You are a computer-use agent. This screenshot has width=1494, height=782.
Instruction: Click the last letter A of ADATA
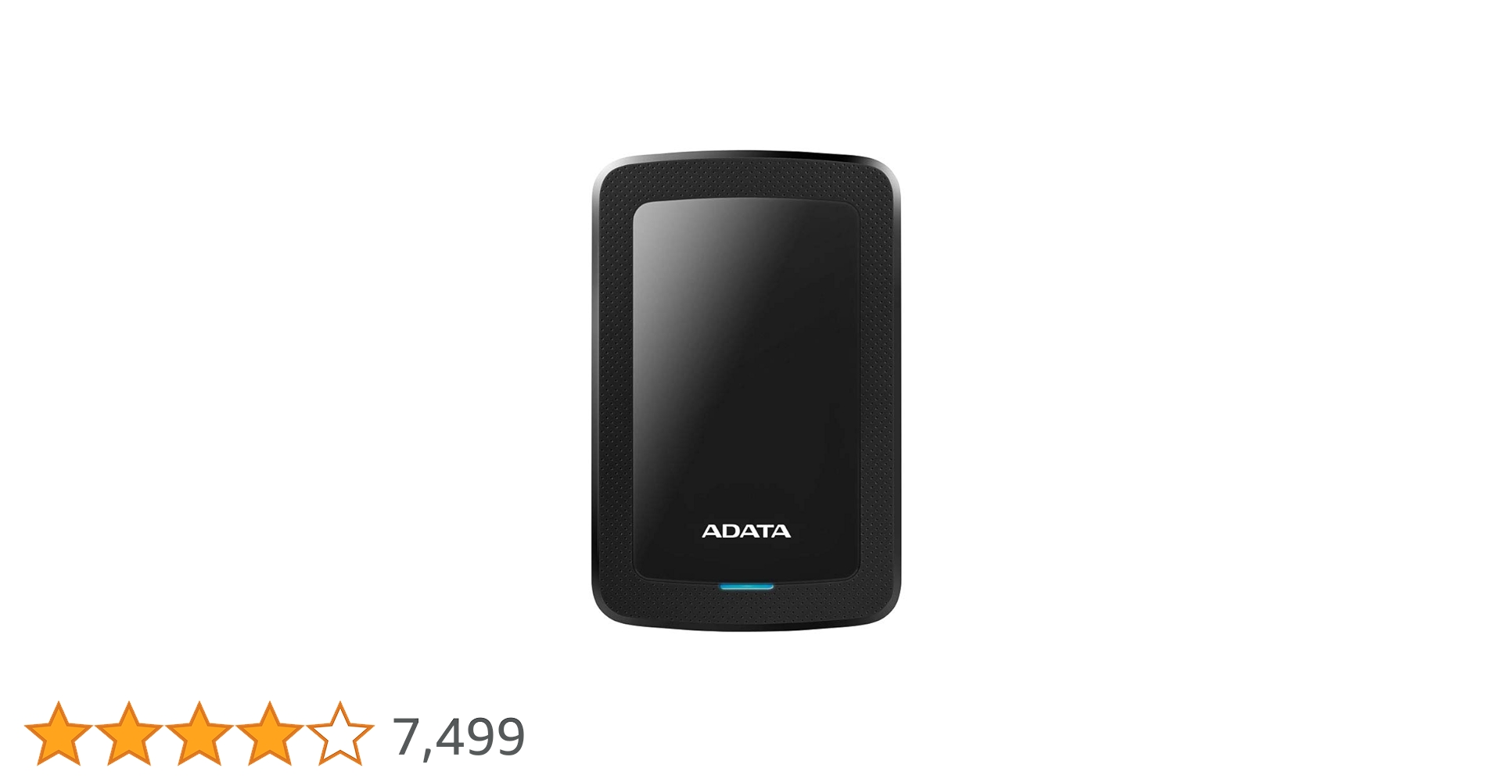pos(781,531)
